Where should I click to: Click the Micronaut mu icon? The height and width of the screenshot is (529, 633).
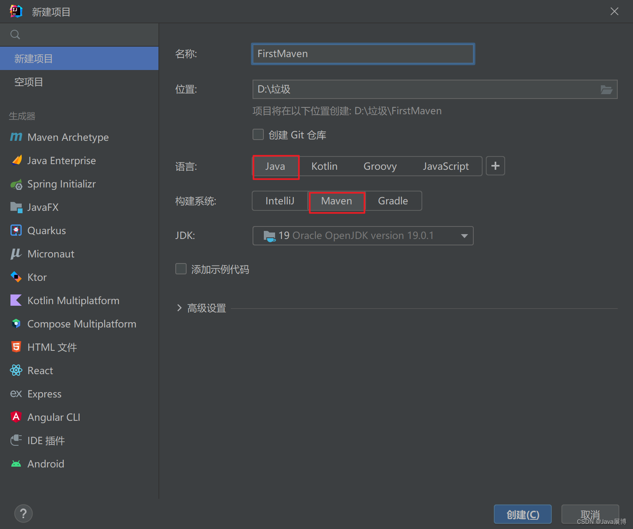(x=16, y=254)
